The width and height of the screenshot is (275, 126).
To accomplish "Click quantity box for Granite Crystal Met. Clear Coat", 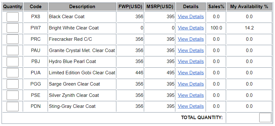I will 13,50.
